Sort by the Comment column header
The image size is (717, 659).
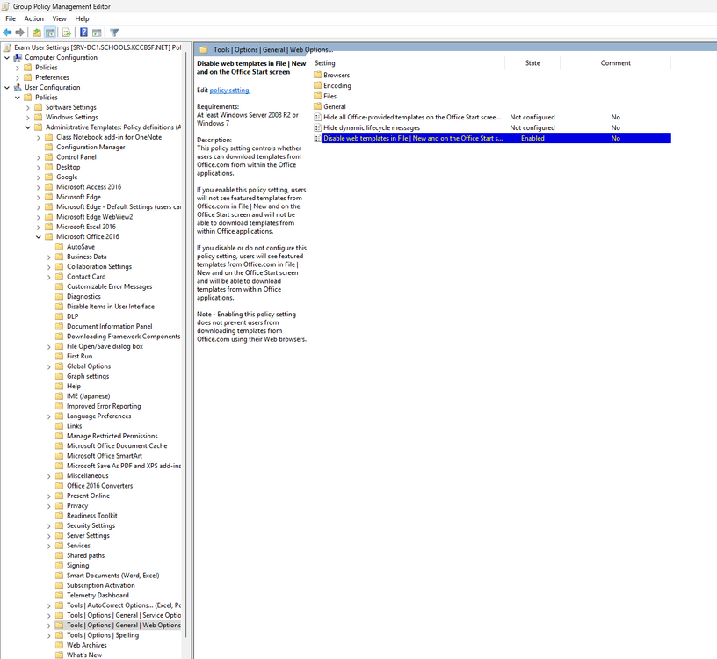tap(615, 63)
